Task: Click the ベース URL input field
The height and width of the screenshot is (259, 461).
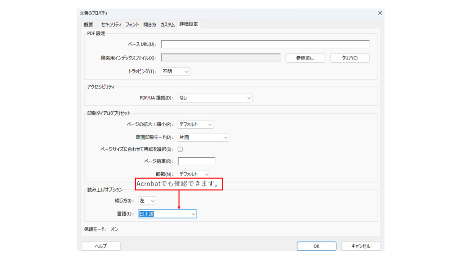Action: click(265, 44)
